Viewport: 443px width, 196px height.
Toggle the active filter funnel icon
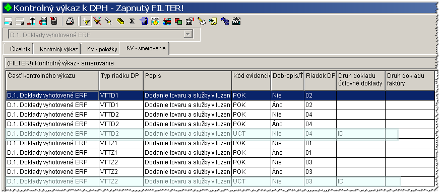coord(86,21)
